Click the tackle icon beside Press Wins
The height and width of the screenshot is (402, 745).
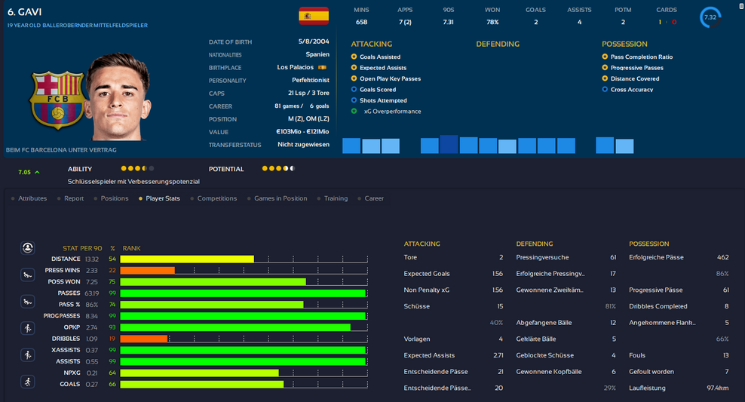[x=28, y=274]
